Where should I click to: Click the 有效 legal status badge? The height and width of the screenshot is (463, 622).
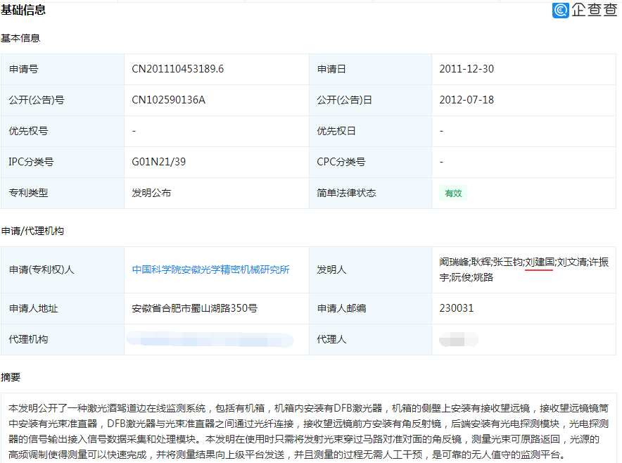point(452,193)
